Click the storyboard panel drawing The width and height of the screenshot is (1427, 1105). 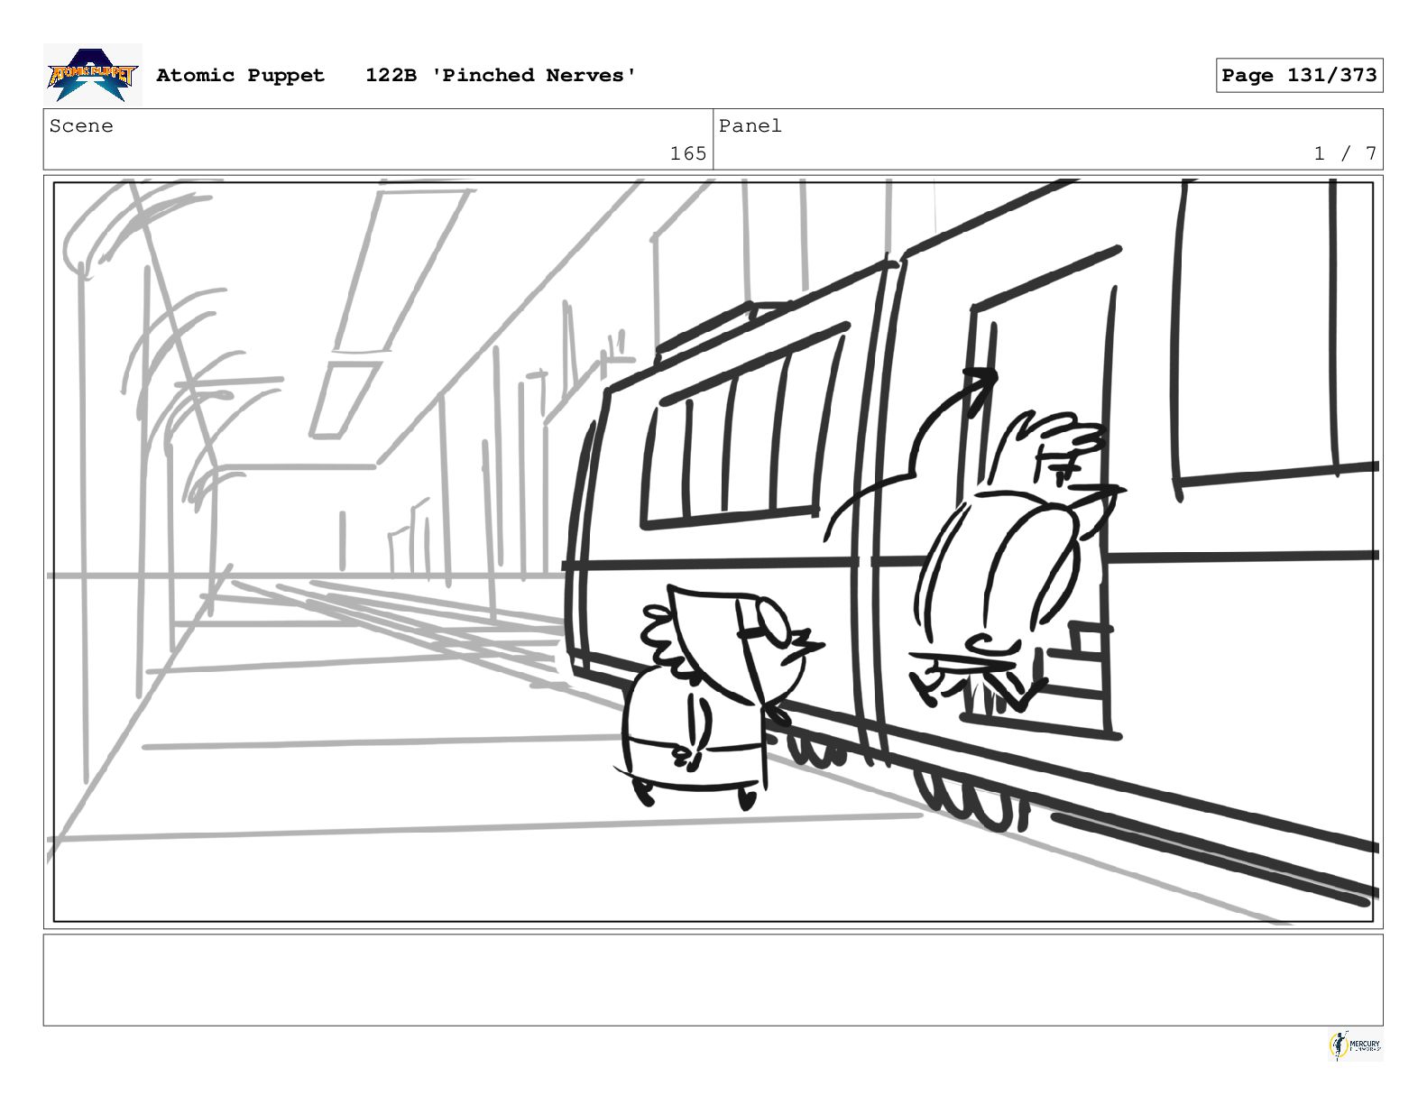pyautogui.click(x=713, y=551)
